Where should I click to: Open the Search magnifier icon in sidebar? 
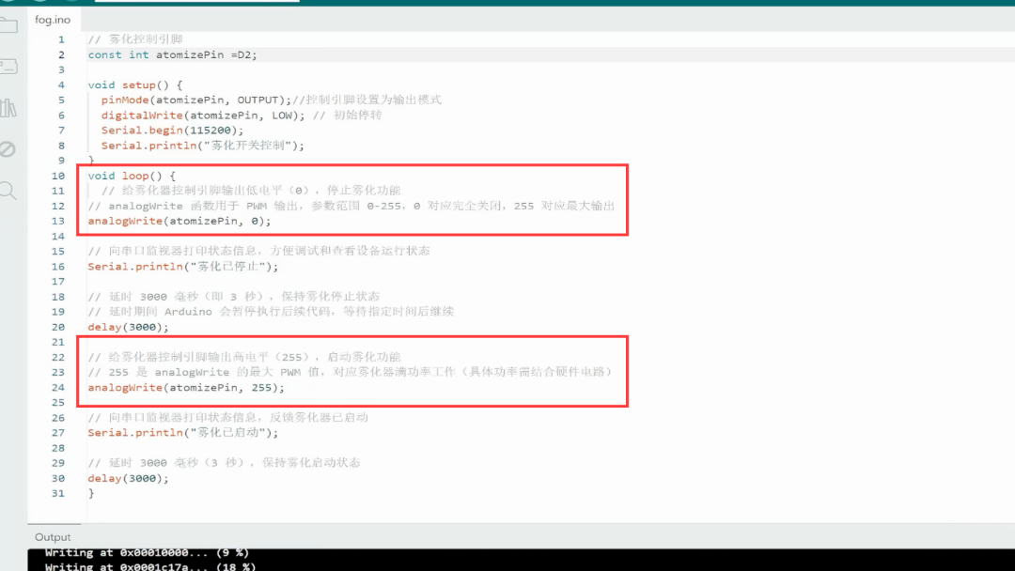coord(8,191)
